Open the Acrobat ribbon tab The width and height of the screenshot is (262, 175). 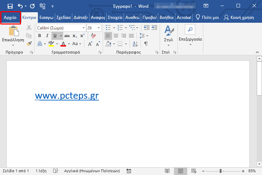184,17
